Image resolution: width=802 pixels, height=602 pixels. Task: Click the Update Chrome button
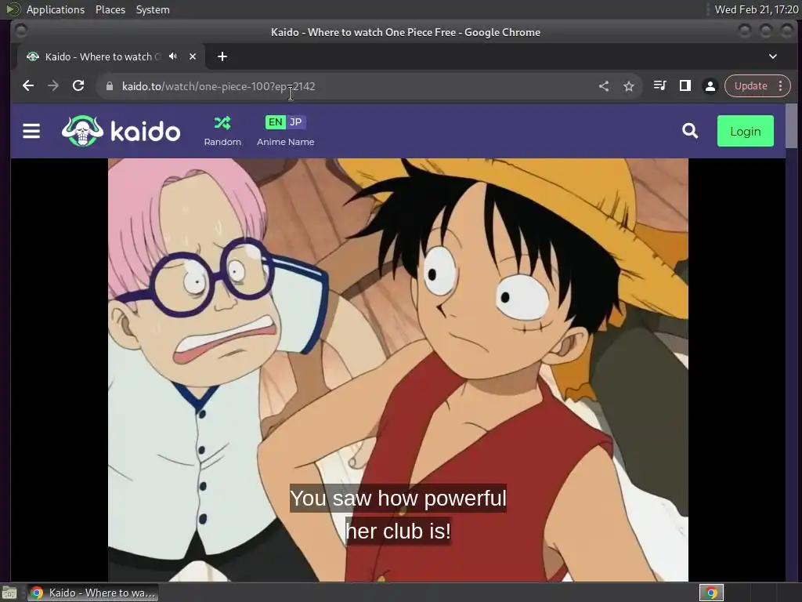751,86
